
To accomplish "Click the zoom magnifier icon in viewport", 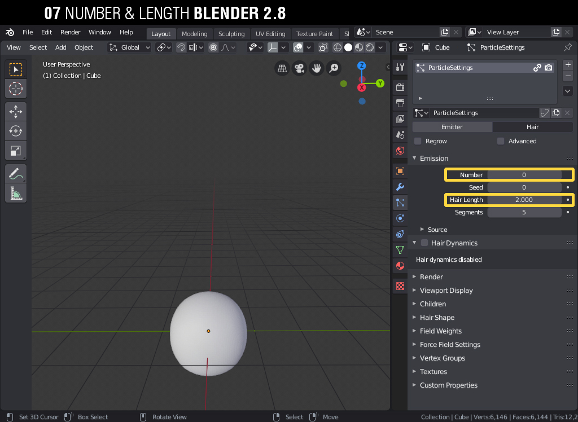I will [334, 68].
